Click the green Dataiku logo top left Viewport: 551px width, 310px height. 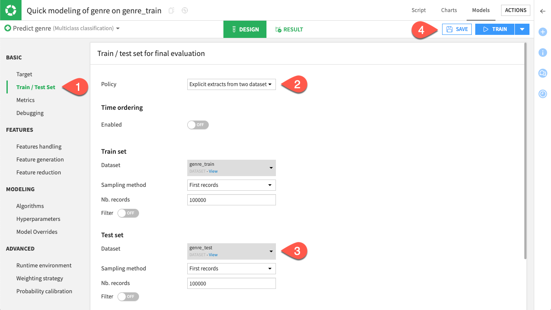point(10,10)
